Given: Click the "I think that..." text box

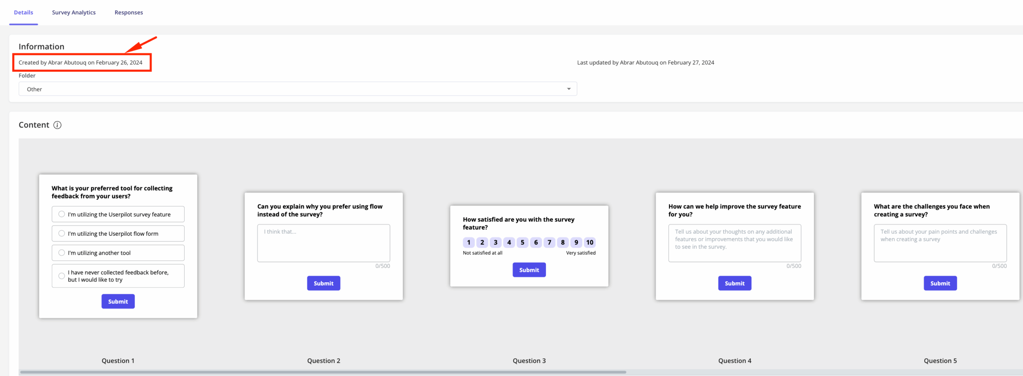Looking at the screenshot, I should (x=323, y=243).
